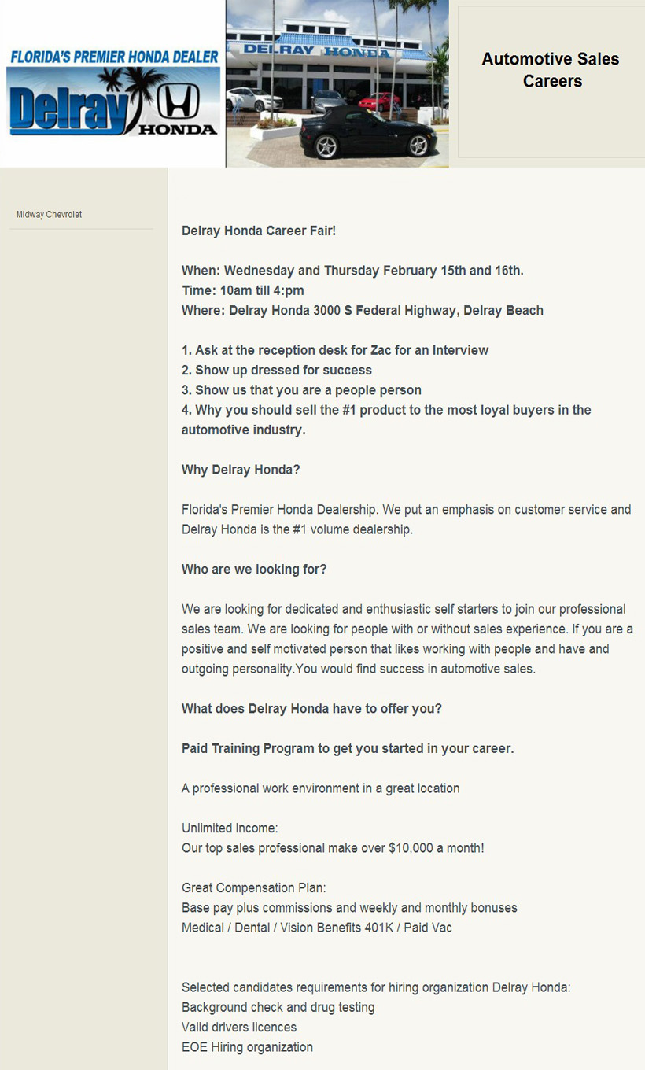This screenshot has width=645, height=1070.
Task: Click the Unlimited Income text
Action: pyautogui.click(x=230, y=828)
